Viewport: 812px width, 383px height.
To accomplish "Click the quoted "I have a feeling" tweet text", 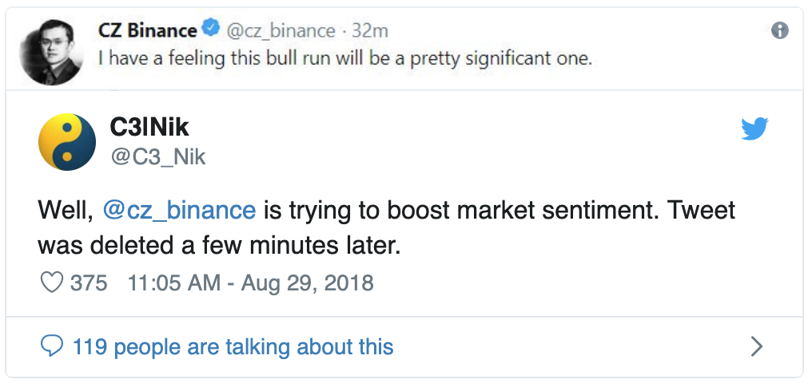I will (x=344, y=59).
